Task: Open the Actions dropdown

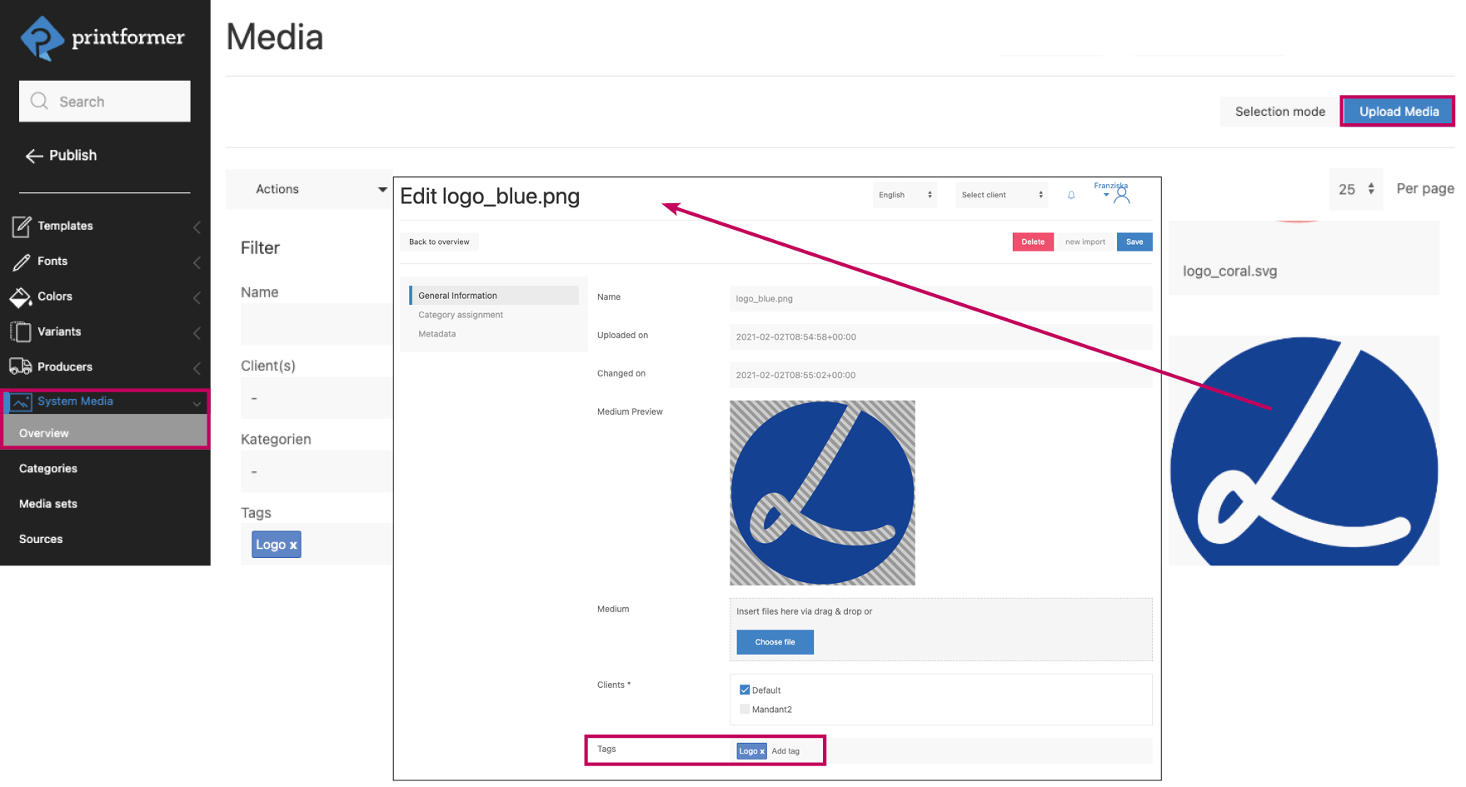Action: pyautogui.click(x=309, y=189)
